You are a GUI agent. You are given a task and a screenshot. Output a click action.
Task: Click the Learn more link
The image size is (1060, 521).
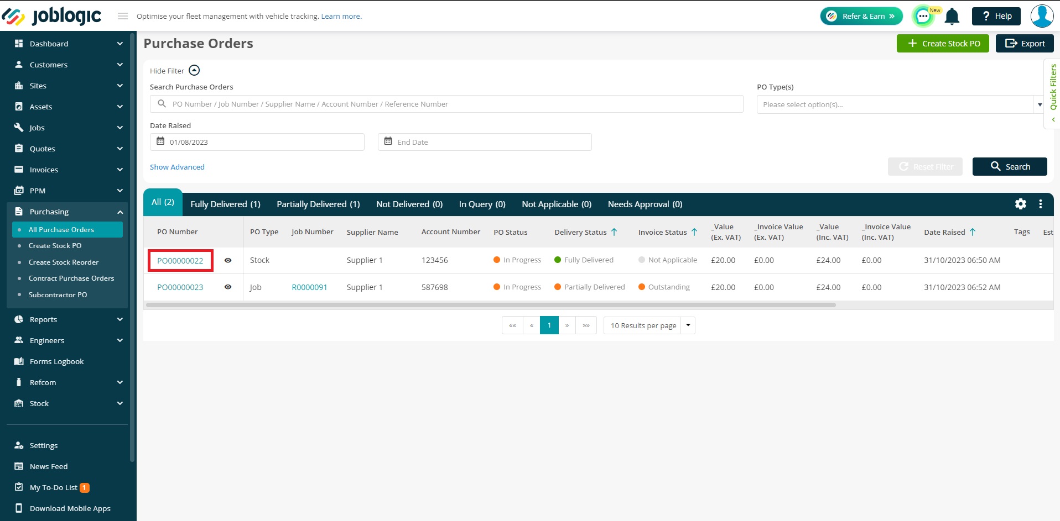coord(341,17)
